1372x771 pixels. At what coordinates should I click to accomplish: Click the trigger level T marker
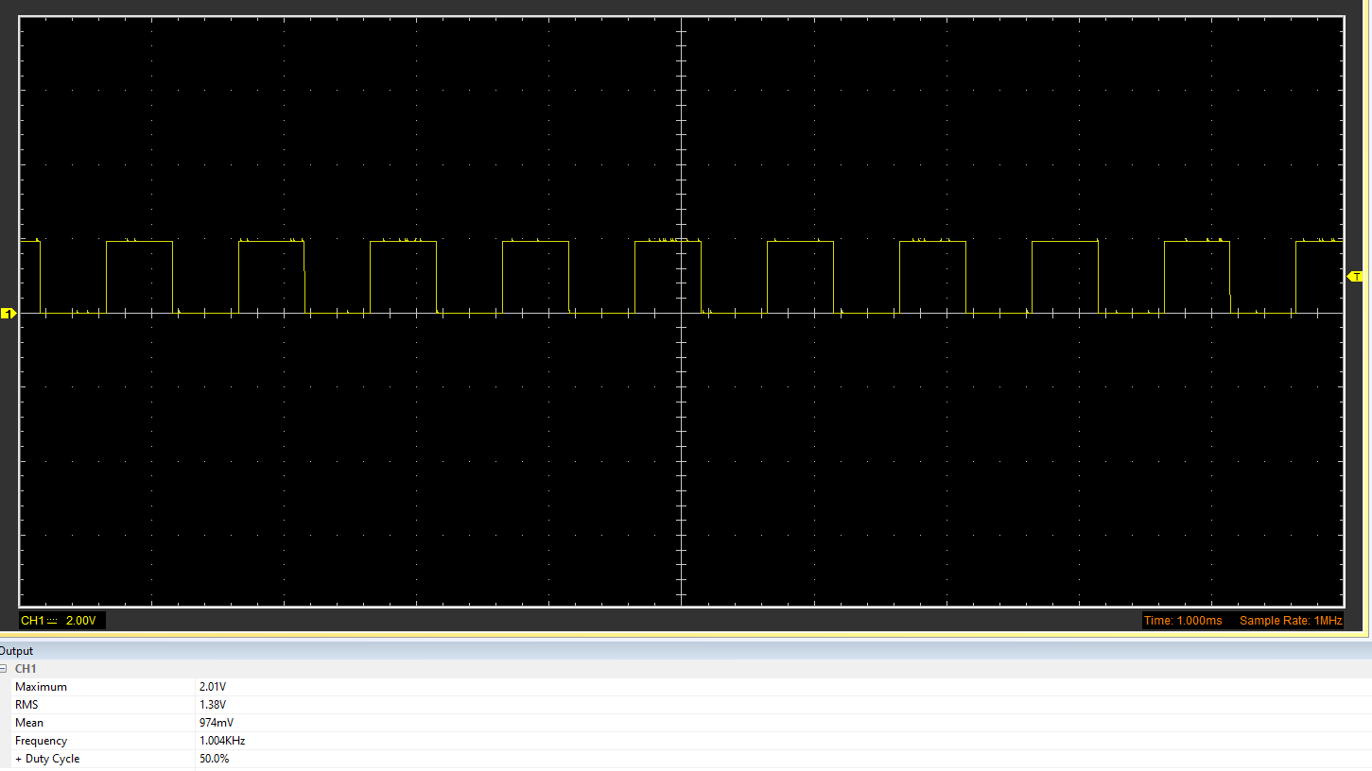point(1355,276)
